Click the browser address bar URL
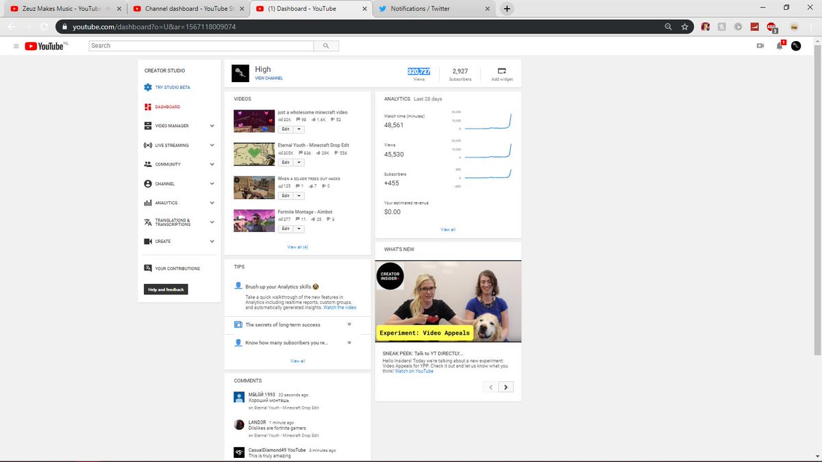822x462 pixels. [x=154, y=27]
